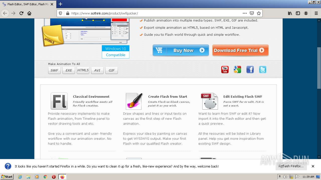The width and height of the screenshot is (321, 180).
Task: Click the Windows 10 Compatible badge
Action: (116, 52)
